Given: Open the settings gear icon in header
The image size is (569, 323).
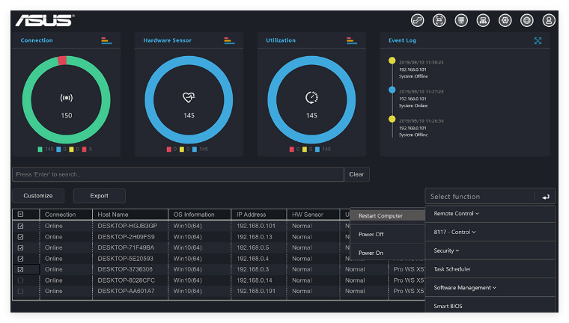Looking at the screenshot, I should 505,20.
